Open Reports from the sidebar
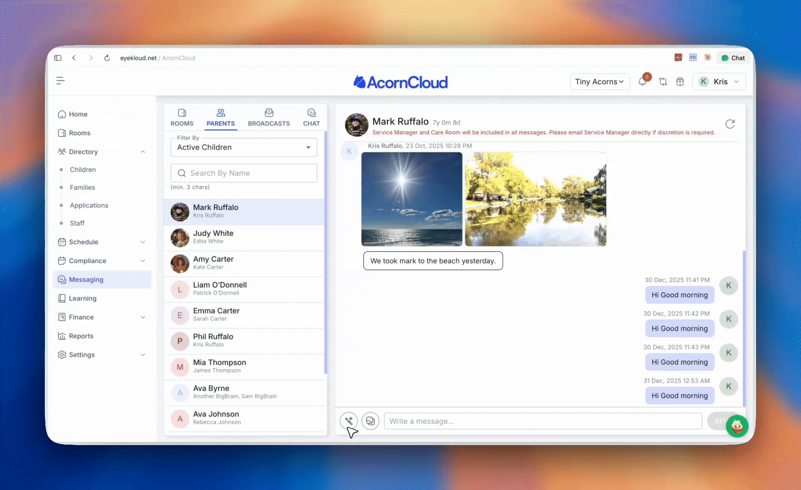Image resolution: width=801 pixels, height=490 pixels. point(81,336)
